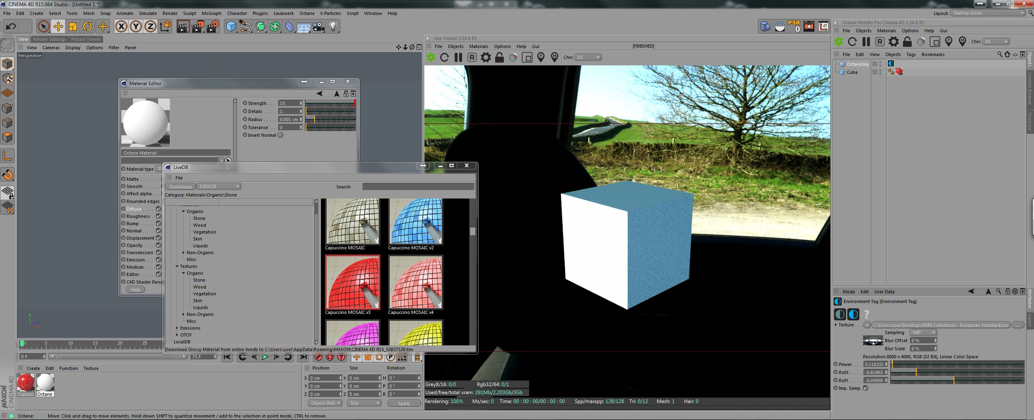Enable render region in Live Viewer
Screen dimensions: 1034x420
(527, 57)
